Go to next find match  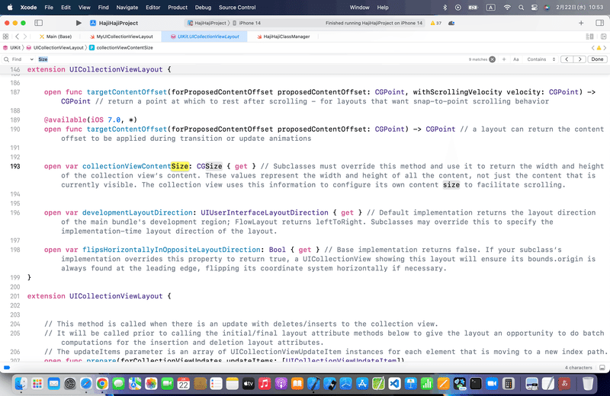click(579, 59)
